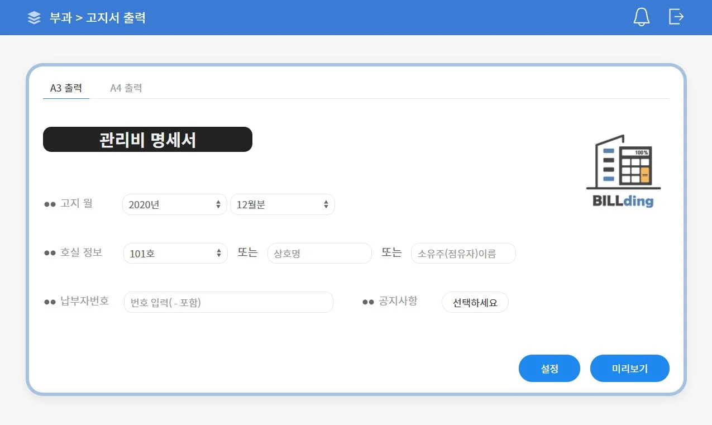The width and height of the screenshot is (712, 425).
Task: Switch to the A4 출력 tab
Action: [126, 88]
